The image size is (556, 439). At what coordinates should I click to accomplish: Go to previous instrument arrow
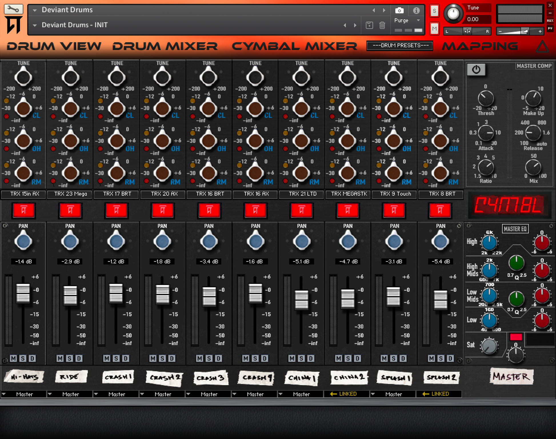click(374, 10)
